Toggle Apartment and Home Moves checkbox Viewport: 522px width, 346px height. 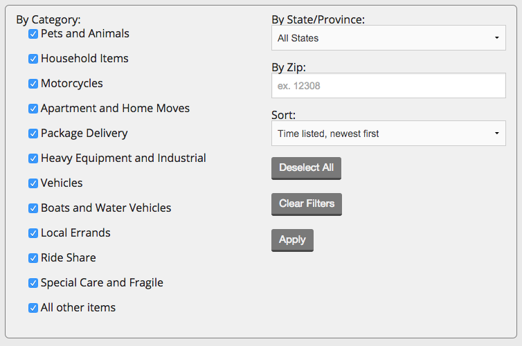(33, 109)
